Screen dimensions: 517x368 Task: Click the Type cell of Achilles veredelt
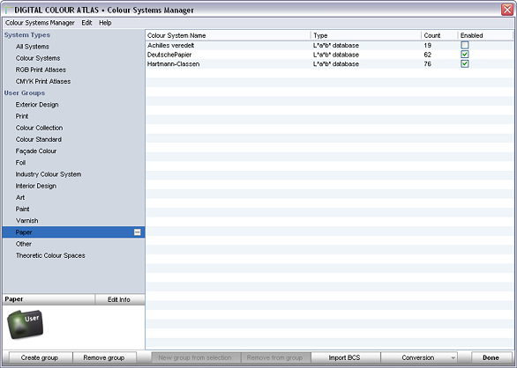tap(336, 46)
